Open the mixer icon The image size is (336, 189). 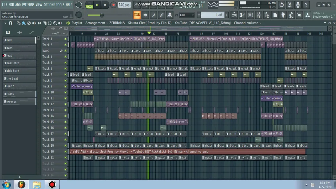point(259,15)
